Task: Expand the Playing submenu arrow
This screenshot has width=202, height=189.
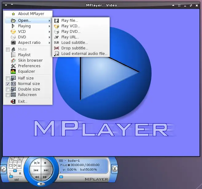Action: click(49, 26)
